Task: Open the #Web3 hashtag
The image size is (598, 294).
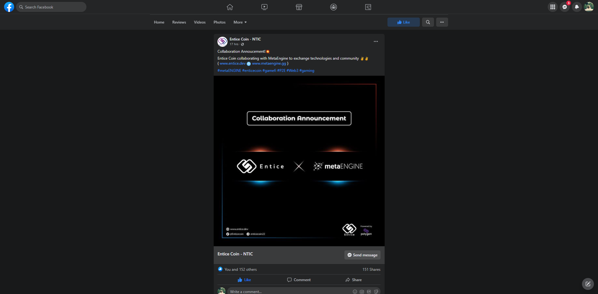Action: click(x=292, y=71)
